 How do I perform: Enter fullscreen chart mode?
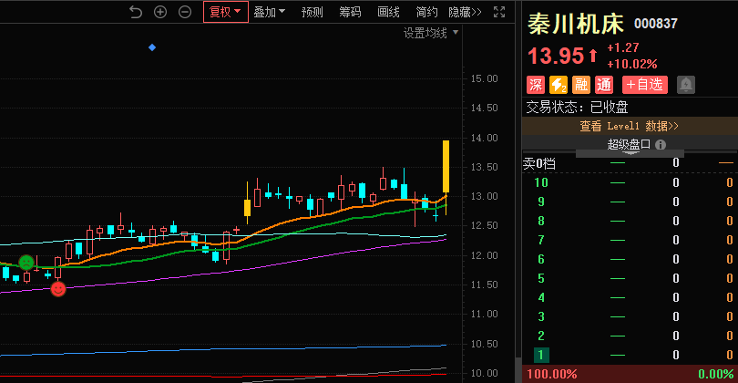[x=498, y=12]
